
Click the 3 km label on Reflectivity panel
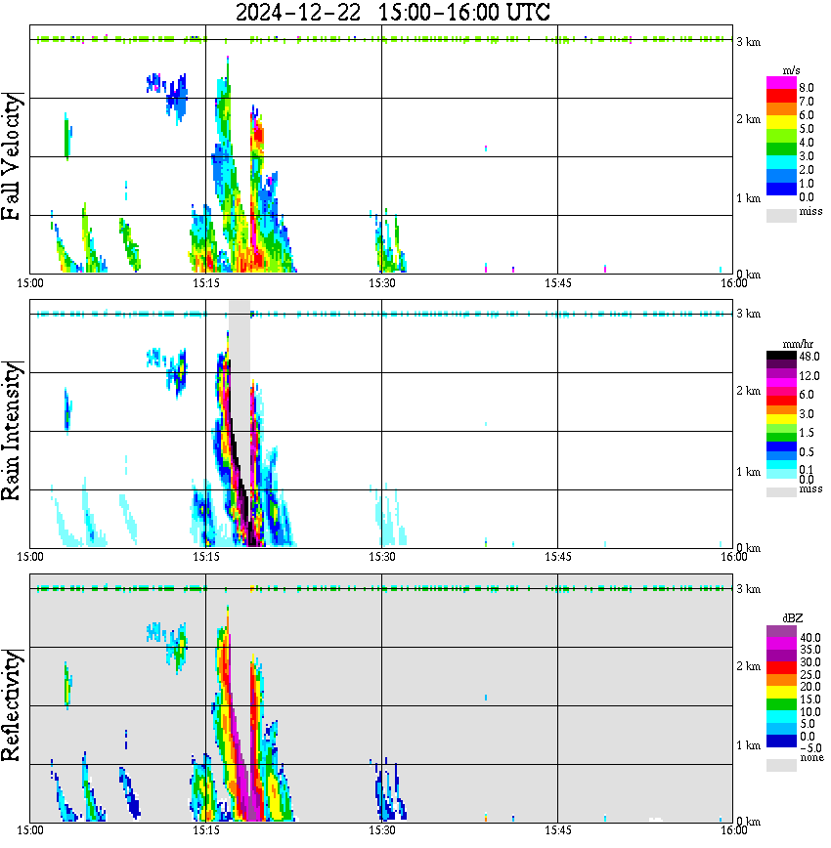point(748,589)
